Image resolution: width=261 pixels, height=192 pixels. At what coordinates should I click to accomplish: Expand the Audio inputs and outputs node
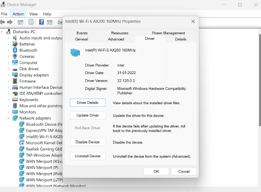(8, 38)
